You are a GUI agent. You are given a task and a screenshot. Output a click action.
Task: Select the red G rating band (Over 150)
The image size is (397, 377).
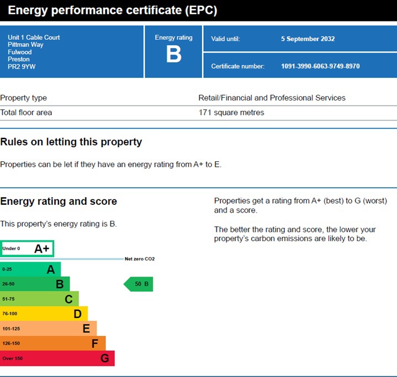pyautogui.click(x=57, y=358)
